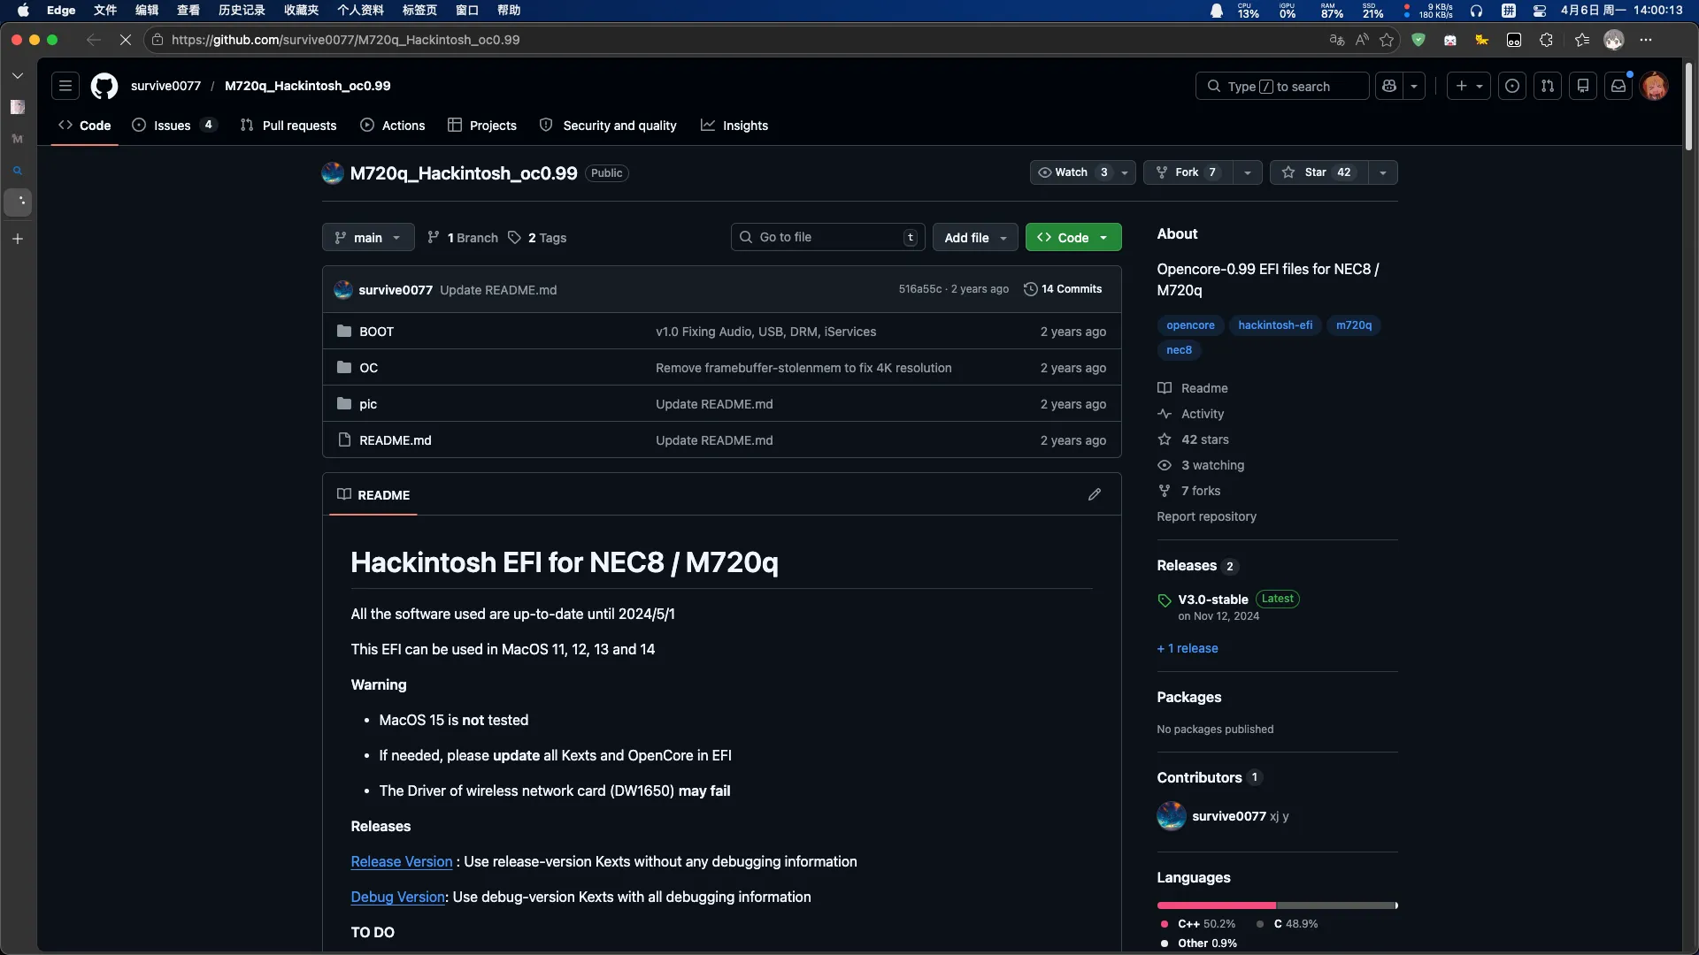This screenshot has height=955, width=1699.
Task: Click the issues circle icon in header
Action: click(1512, 86)
